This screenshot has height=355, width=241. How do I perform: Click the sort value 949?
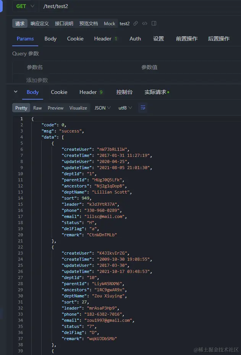pos(86,198)
